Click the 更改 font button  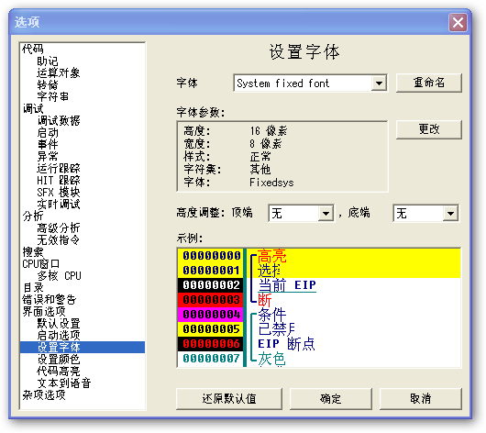(x=428, y=129)
